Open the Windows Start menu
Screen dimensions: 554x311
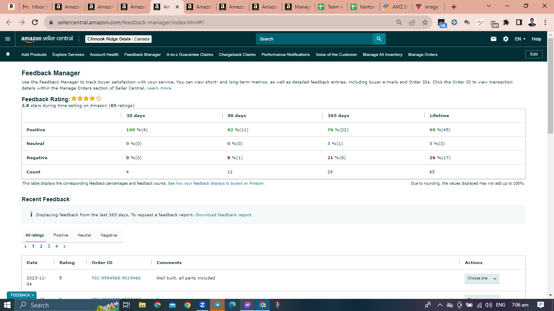(7, 305)
